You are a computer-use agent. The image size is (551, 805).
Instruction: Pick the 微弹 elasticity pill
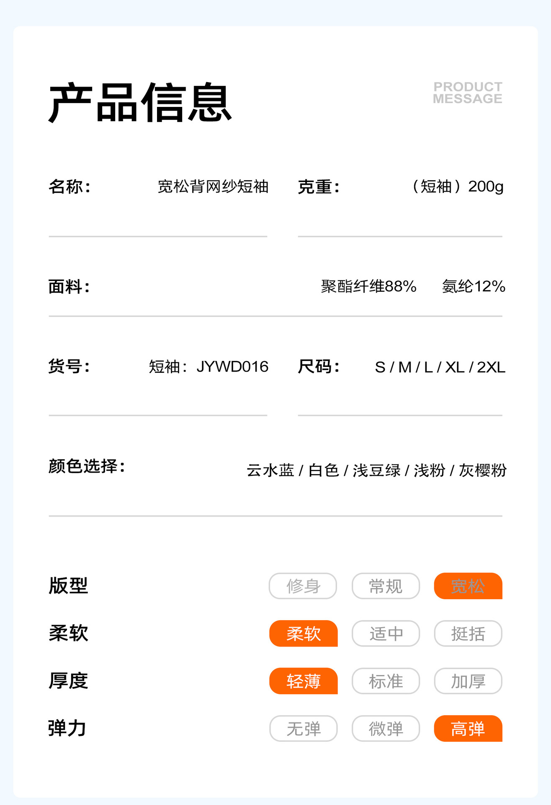(x=386, y=728)
